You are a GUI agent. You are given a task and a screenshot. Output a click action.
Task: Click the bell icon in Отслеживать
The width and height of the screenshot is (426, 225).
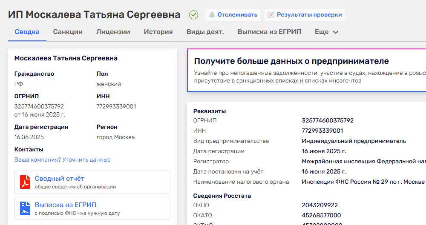pos(212,15)
